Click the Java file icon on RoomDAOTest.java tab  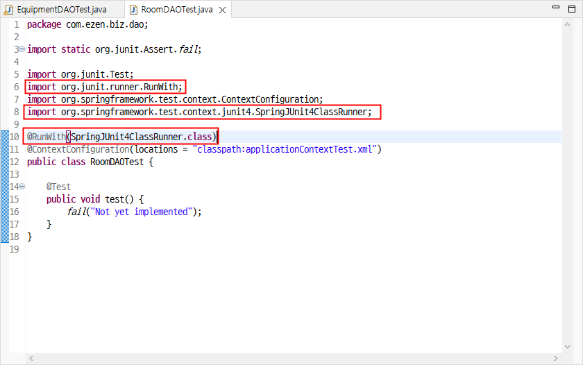pyautogui.click(x=133, y=10)
